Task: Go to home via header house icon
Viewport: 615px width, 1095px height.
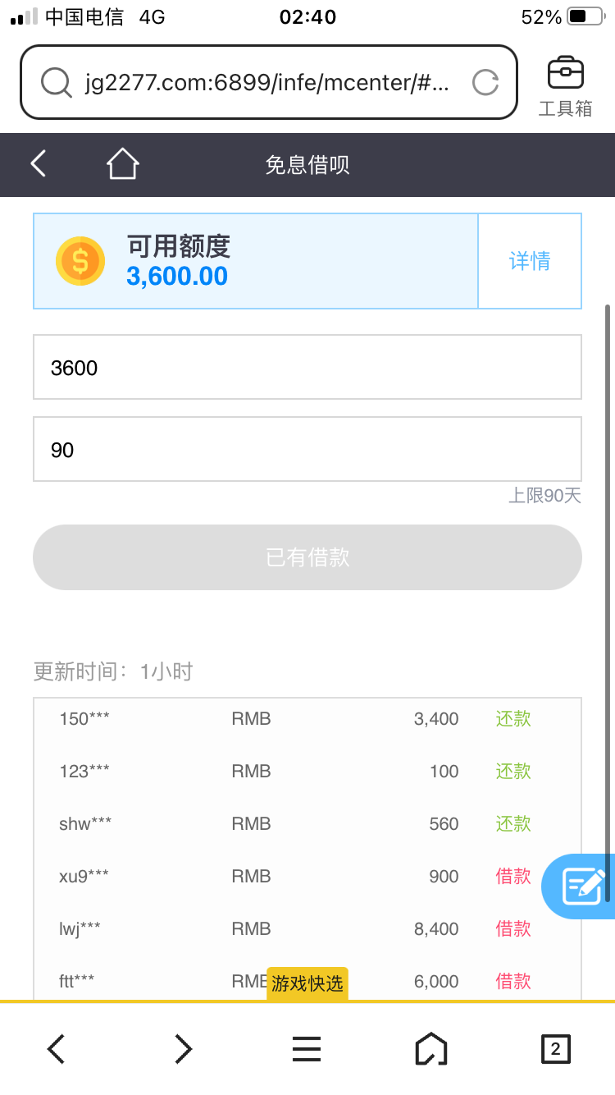Action: coord(122,164)
